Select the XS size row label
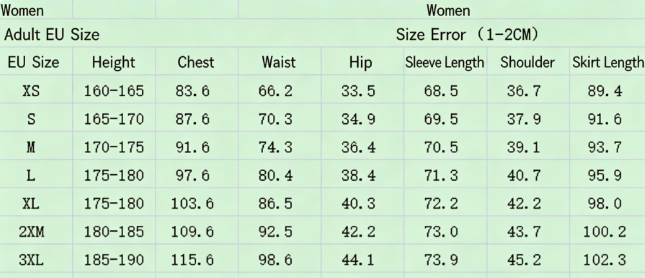Image resolution: width=645 pixels, height=278 pixels. [31, 91]
